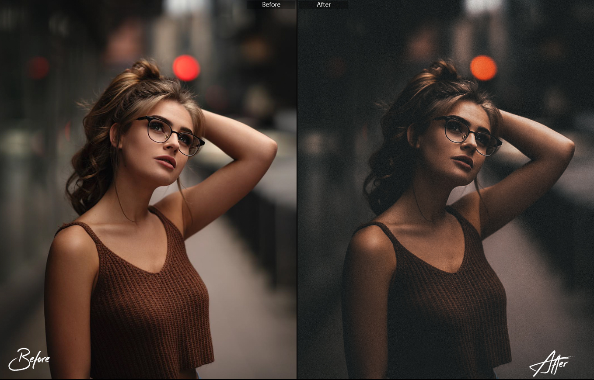Click the After view label
This screenshot has height=380, width=594.
click(x=324, y=4)
